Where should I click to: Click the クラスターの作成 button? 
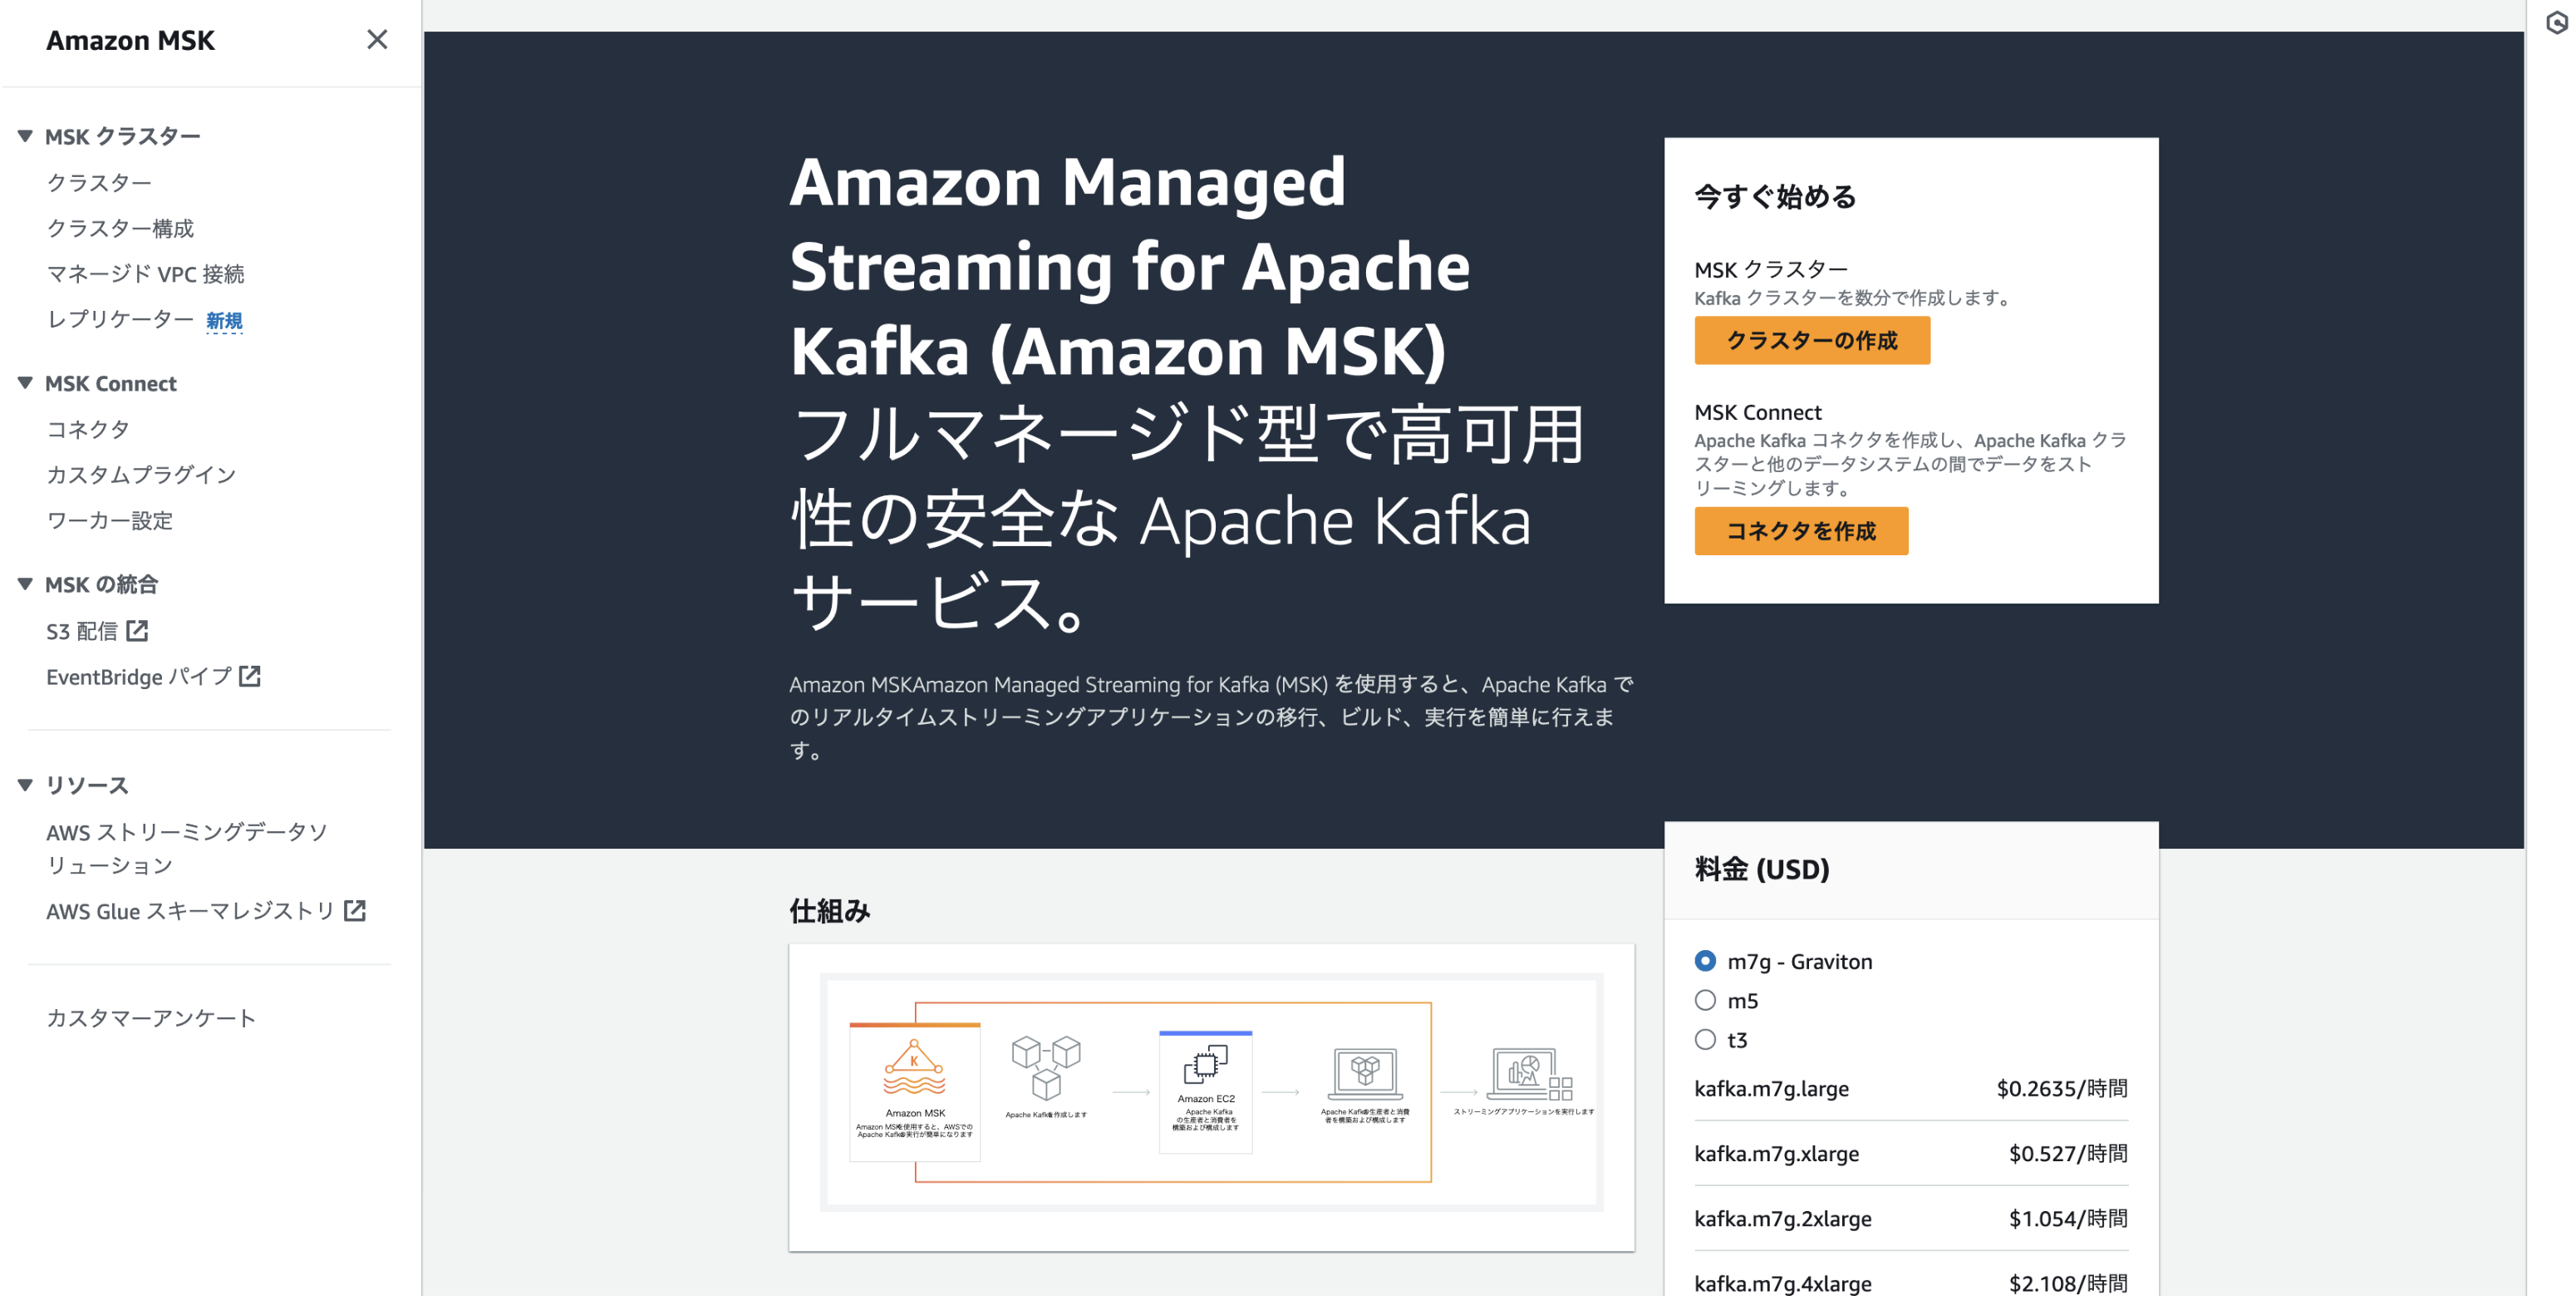click(1811, 340)
